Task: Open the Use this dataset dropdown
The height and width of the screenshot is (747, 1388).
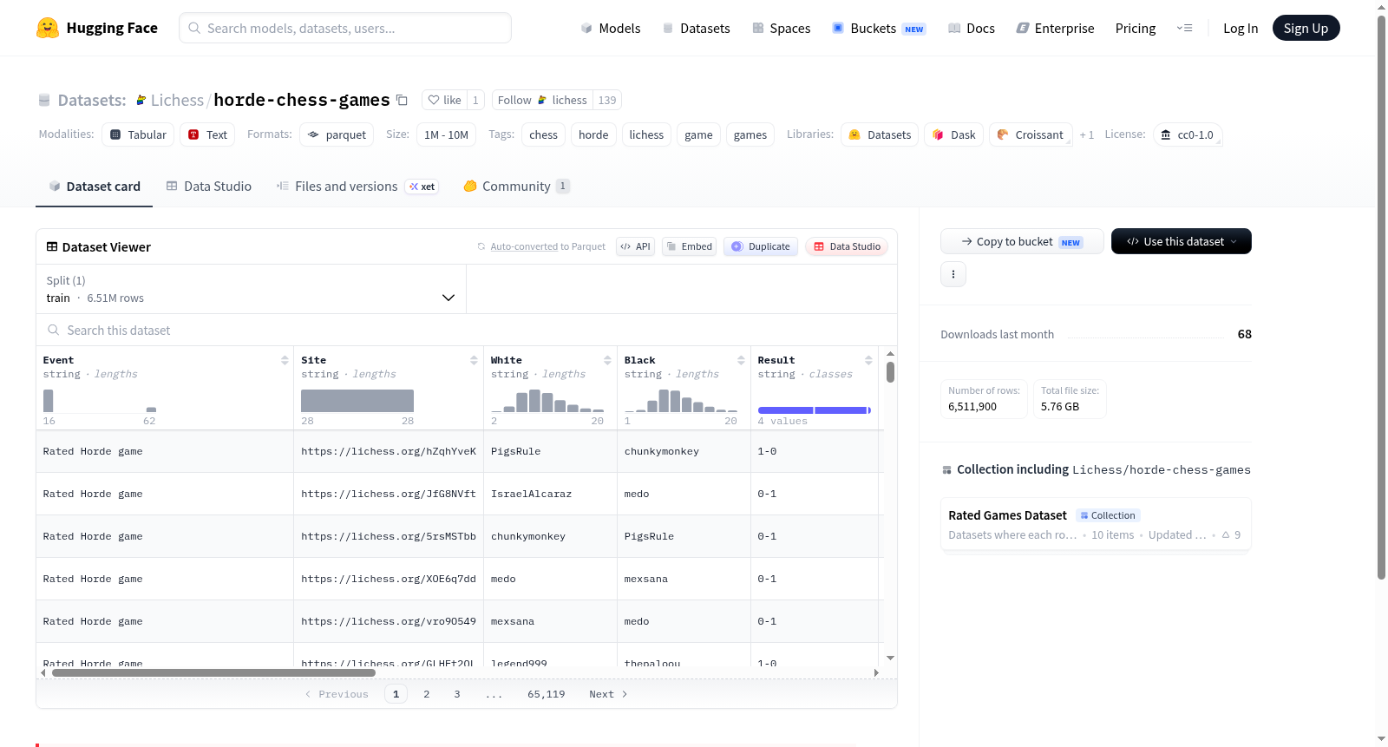Action: coord(1181,241)
